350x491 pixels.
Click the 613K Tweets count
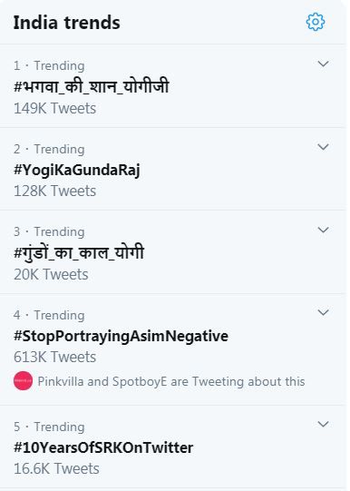pyautogui.click(x=54, y=357)
